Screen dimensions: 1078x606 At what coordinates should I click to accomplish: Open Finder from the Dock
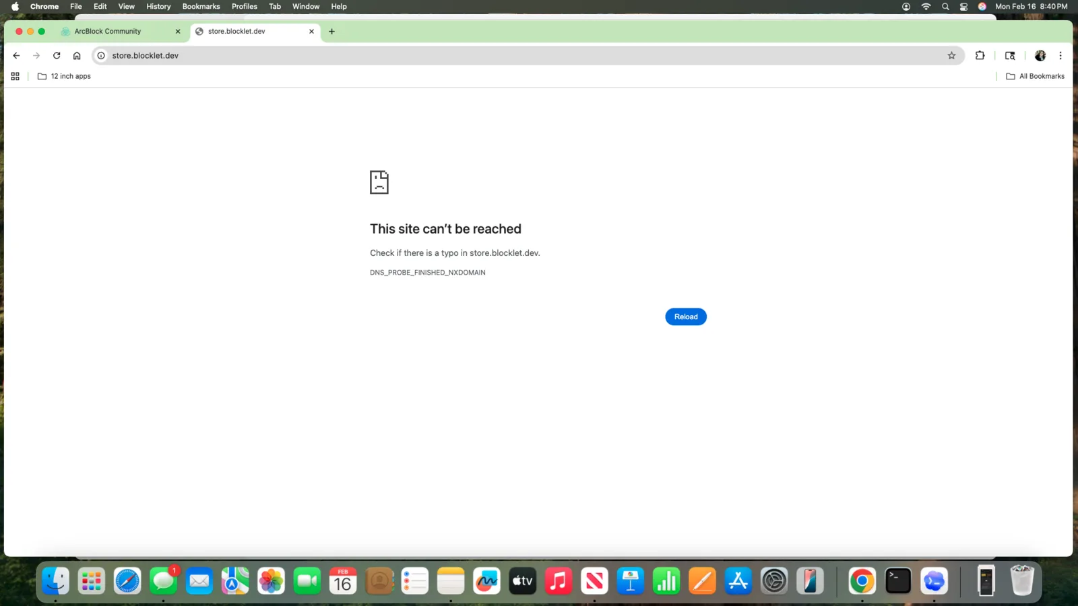[56, 581]
